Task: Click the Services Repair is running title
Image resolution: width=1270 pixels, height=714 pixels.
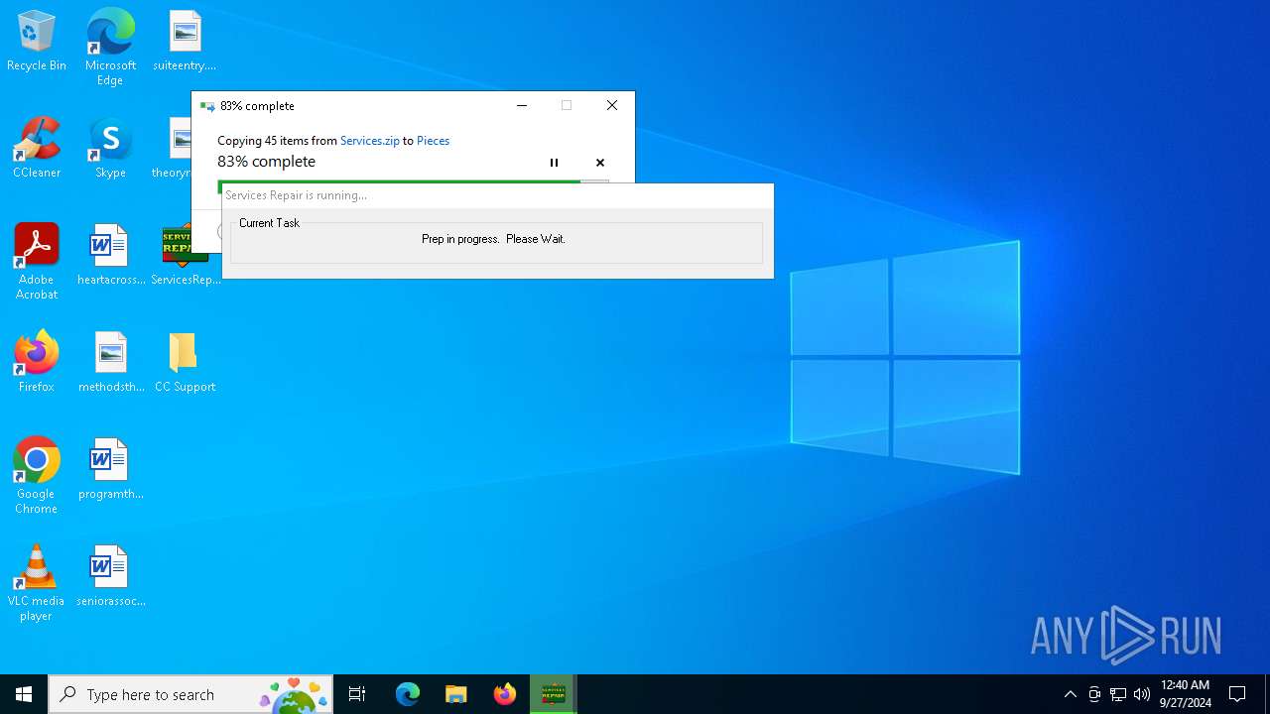Action: pos(296,195)
